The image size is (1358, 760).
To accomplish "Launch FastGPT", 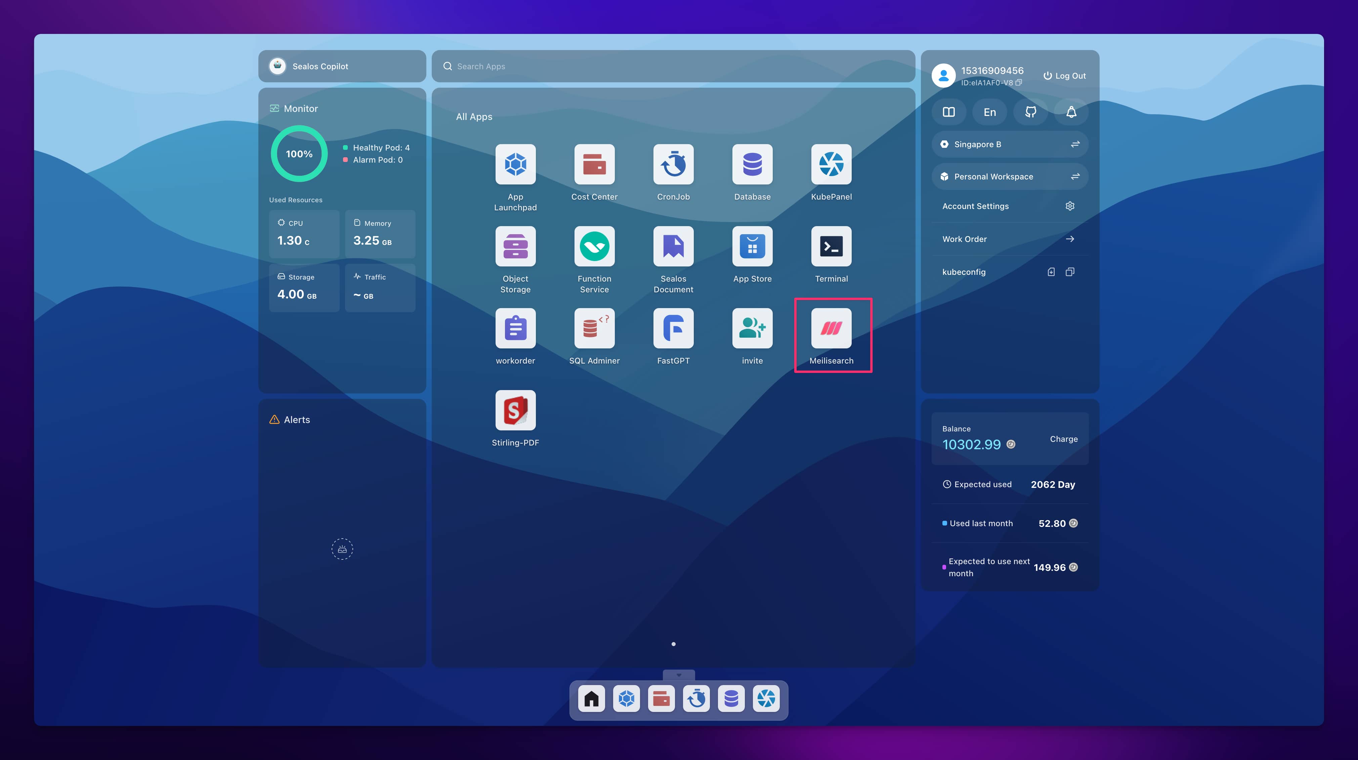I will coord(673,328).
